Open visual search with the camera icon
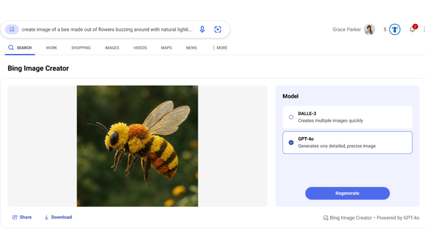Viewport: 425px width, 249px height. [218, 29]
